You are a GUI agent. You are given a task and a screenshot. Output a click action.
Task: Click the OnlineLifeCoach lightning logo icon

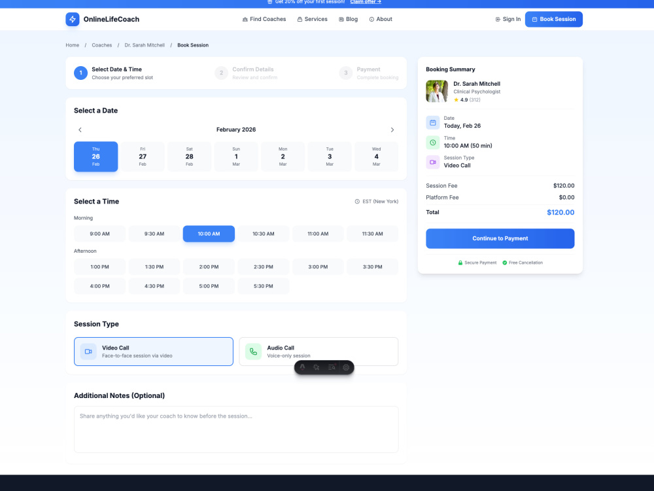[73, 19]
